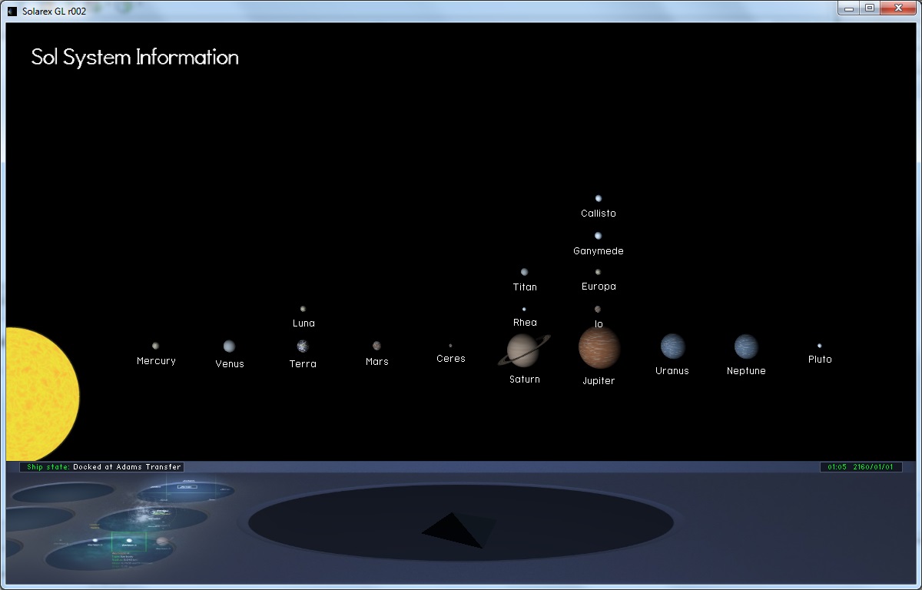Click the Ship state status bar
The width and height of the screenshot is (922, 590).
pos(101,467)
